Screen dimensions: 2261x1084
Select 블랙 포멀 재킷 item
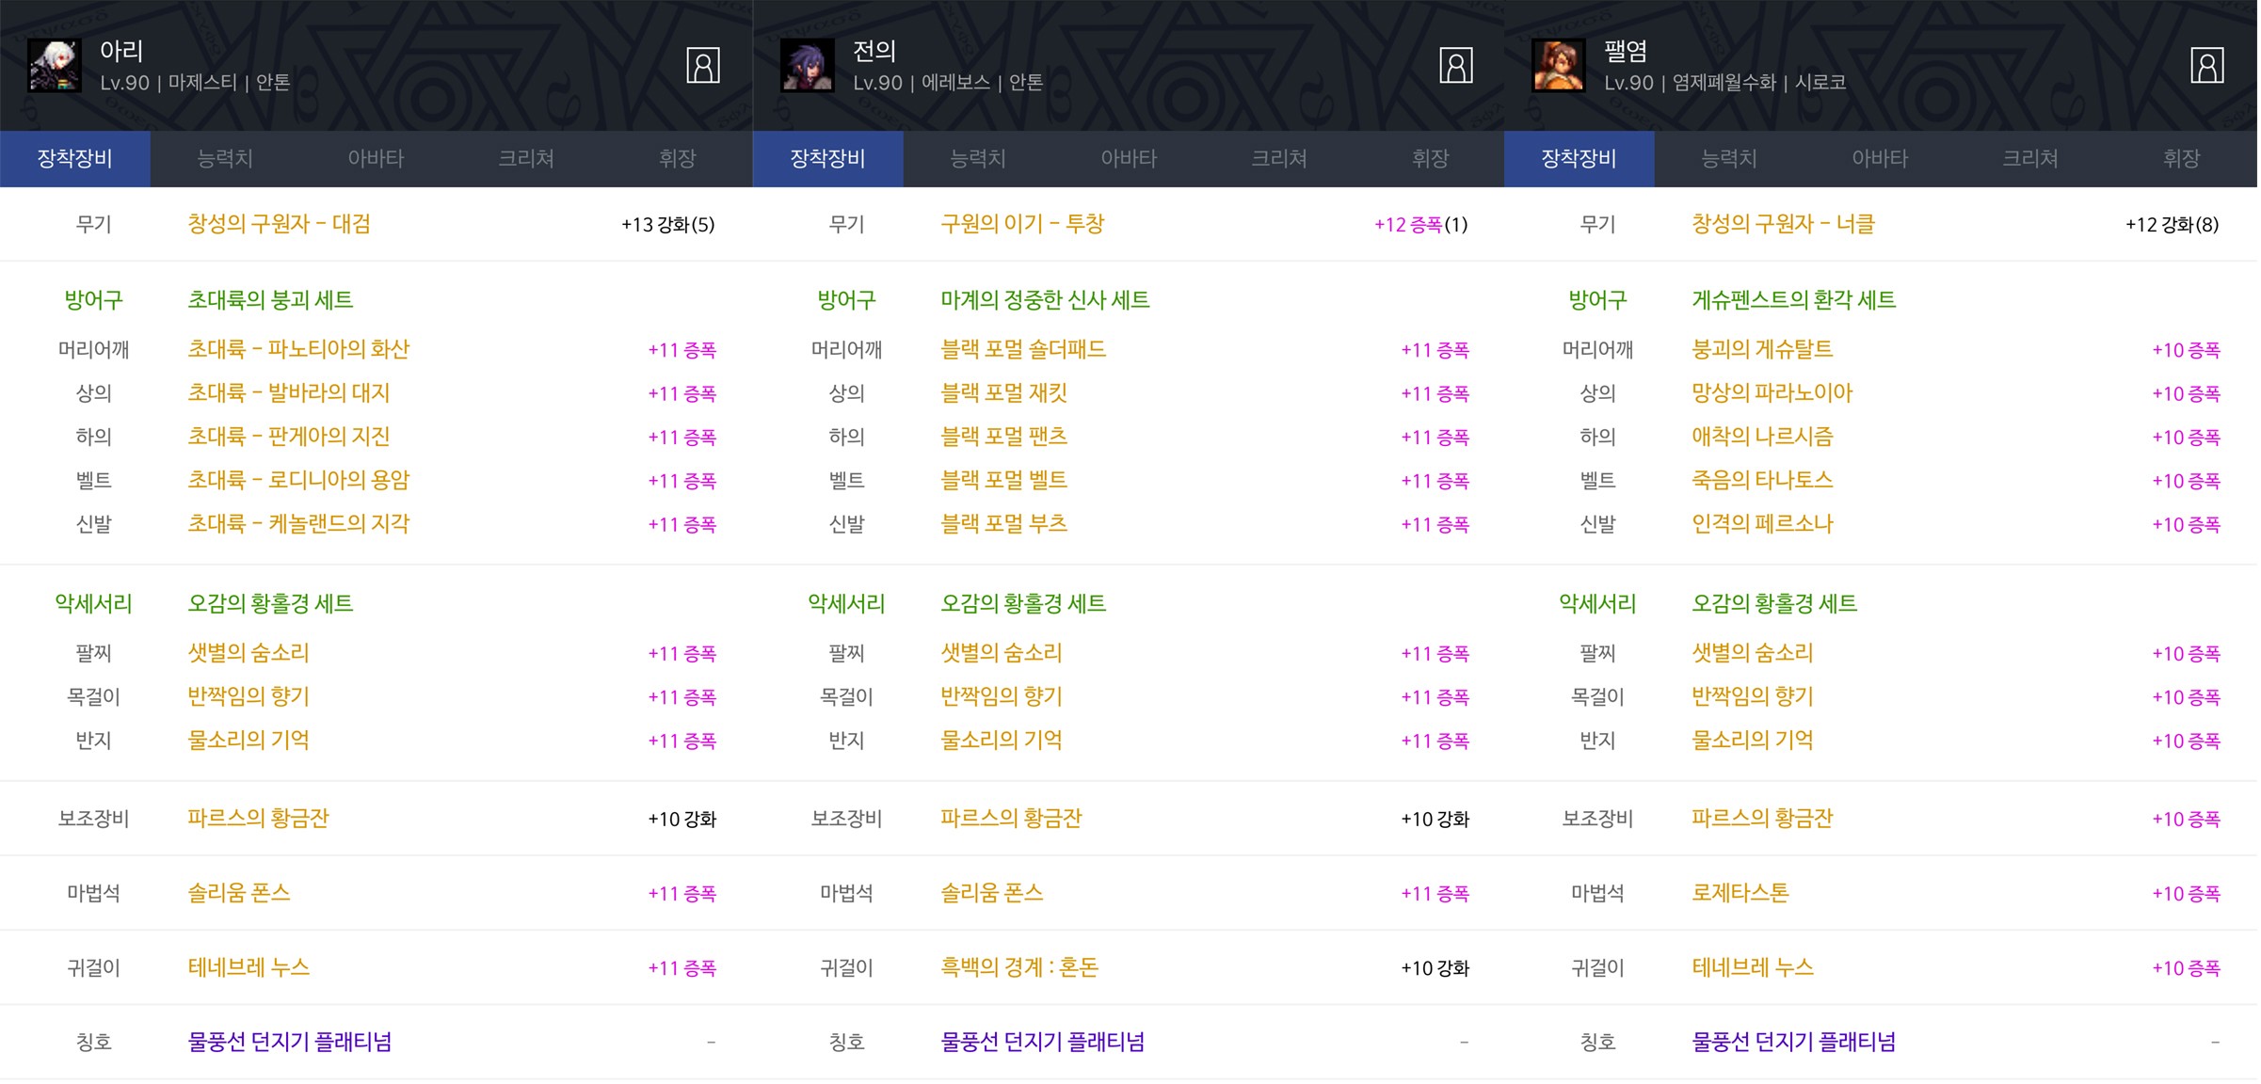(x=1003, y=392)
